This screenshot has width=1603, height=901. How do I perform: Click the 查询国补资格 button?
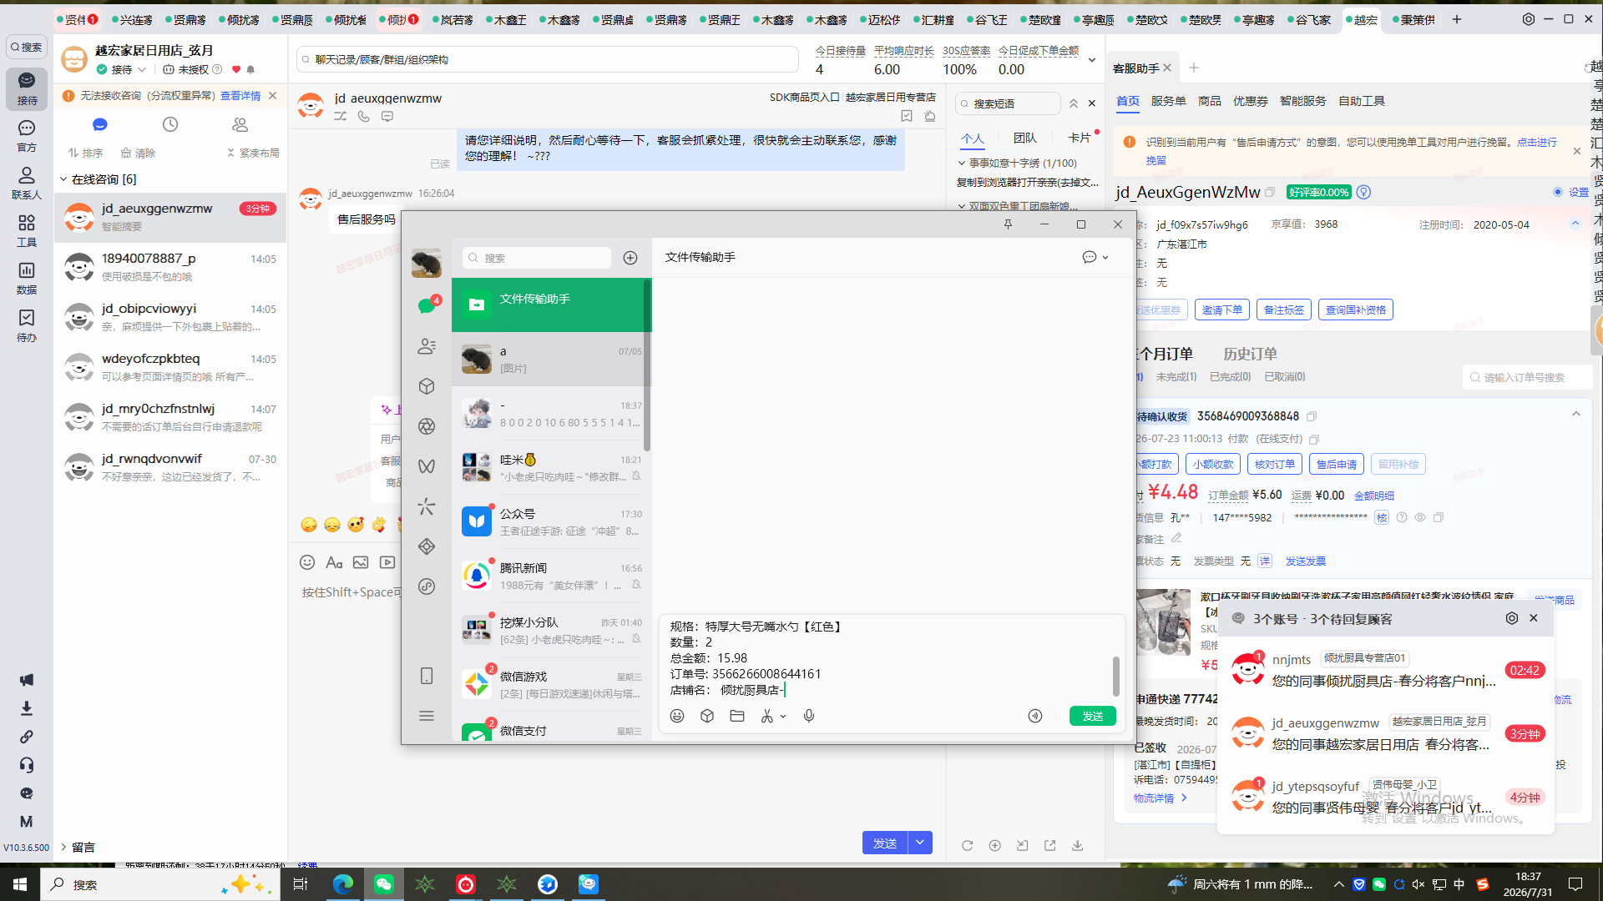click(1355, 310)
